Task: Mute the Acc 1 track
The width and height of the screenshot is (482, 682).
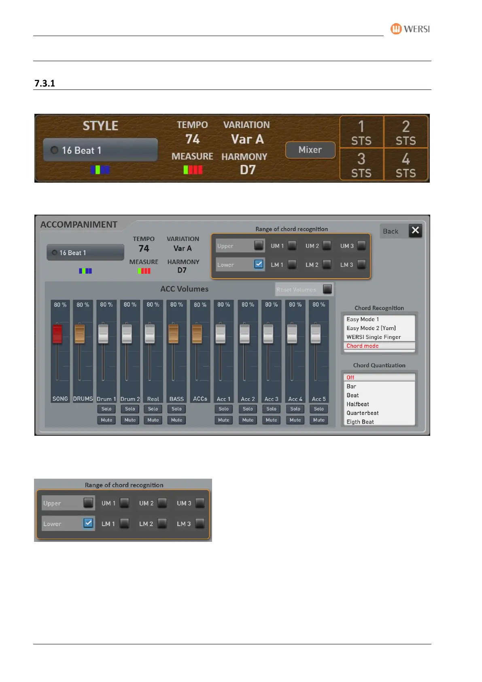Action: coord(224,420)
